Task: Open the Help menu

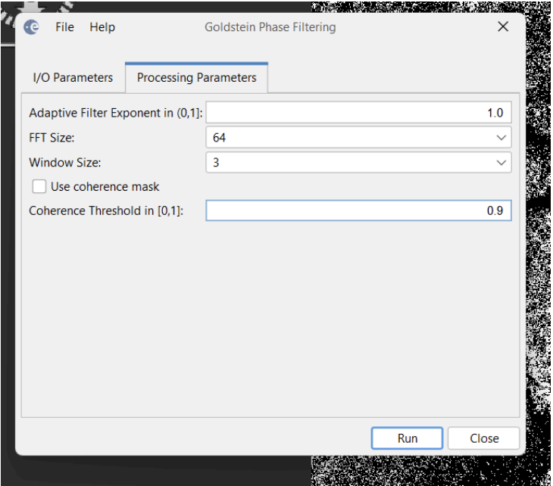Action: [102, 27]
